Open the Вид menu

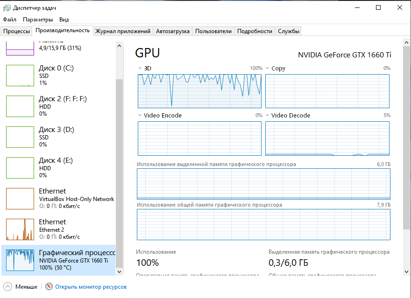tap(64, 20)
